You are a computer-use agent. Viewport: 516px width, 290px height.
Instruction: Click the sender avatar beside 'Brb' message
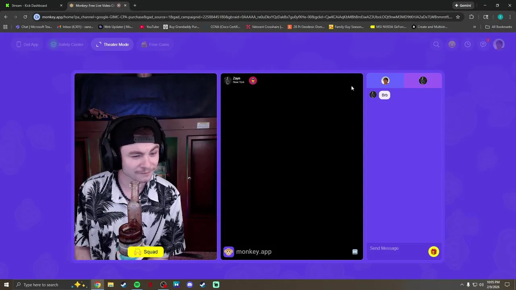373,95
